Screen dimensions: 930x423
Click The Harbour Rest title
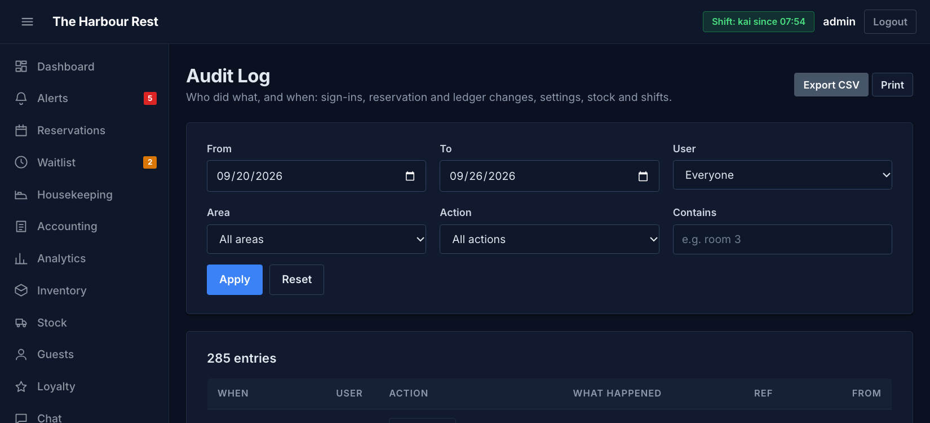[x=105, y=21]
